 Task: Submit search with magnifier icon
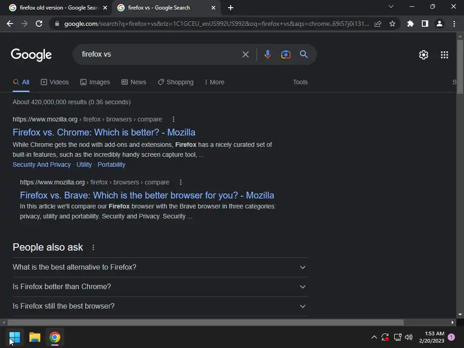pos(304,54)
